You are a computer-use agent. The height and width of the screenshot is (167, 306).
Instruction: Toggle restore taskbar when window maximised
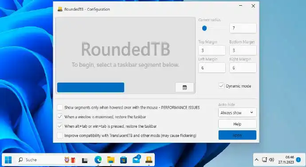[60, 117]
